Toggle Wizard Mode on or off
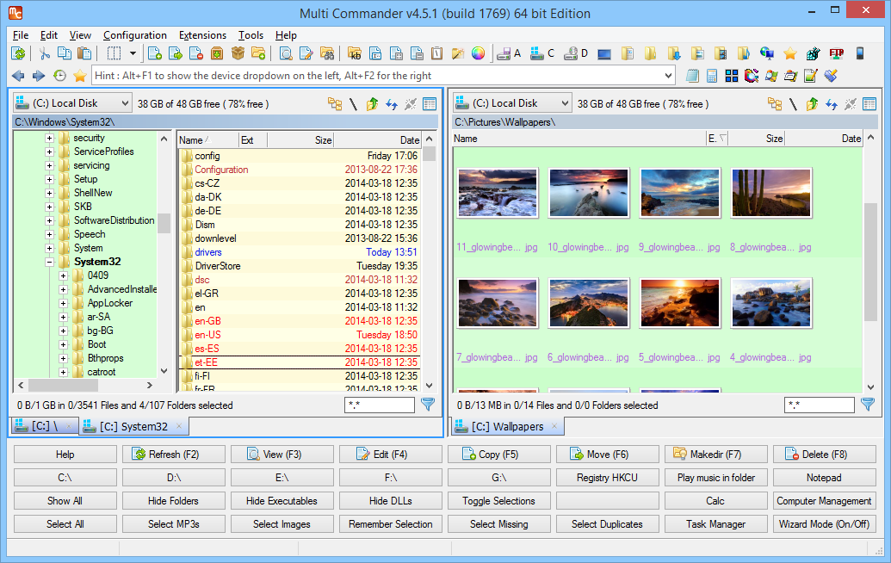This screenshot has height=563, width=891. pyautogui.click(x=824, y=524)
